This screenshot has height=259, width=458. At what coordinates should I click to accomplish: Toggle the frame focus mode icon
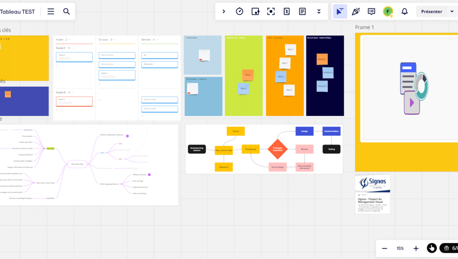coord(271,12)
